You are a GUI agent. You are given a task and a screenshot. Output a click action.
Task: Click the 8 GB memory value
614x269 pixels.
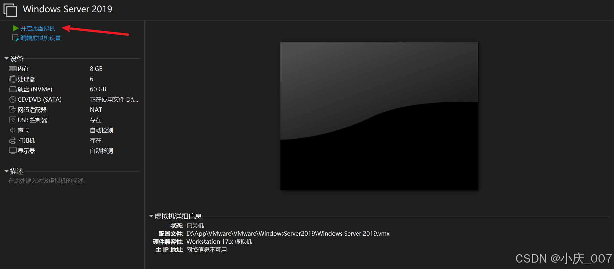[x=96, y=69]
